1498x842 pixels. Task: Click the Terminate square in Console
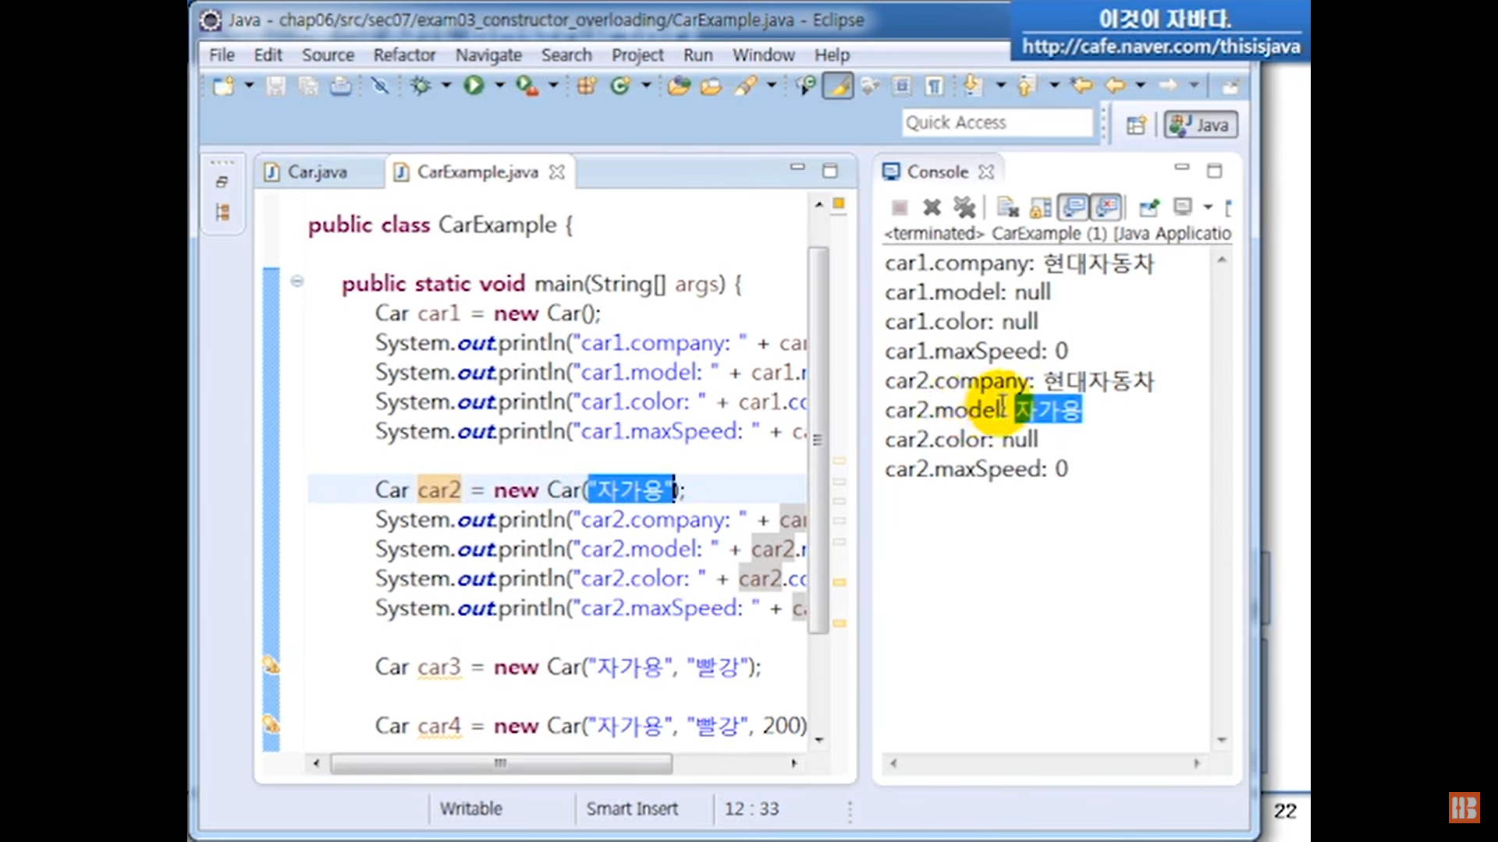[x=900, y=207]
